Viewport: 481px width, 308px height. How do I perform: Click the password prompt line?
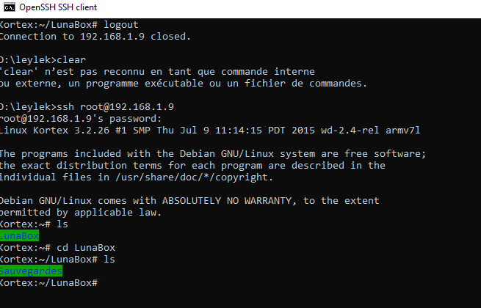click(x=81, y=119)
